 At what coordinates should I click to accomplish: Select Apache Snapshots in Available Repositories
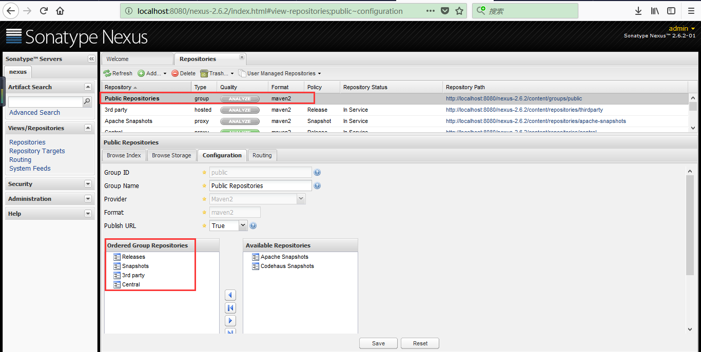tap(284, 257)
